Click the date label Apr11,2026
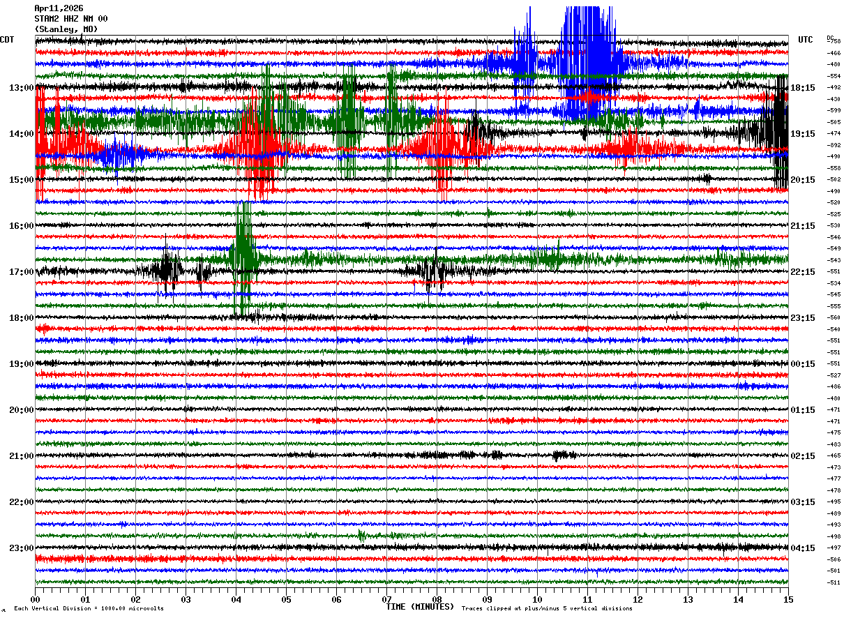The width and height of the screenshot is (844, 618). click(59, 8)
